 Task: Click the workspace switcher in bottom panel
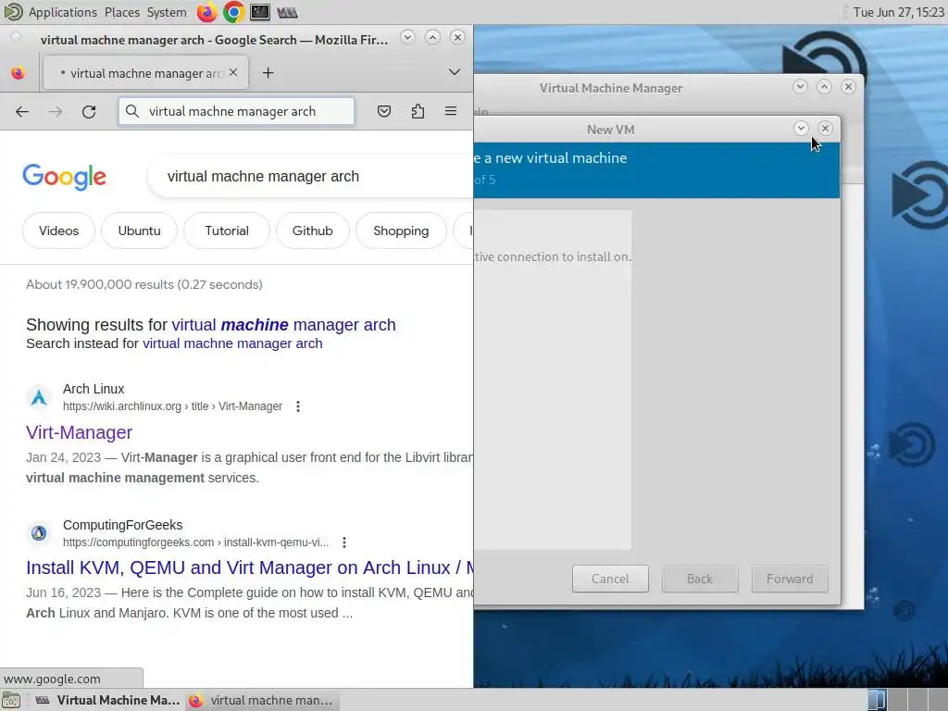click(907, 700)
